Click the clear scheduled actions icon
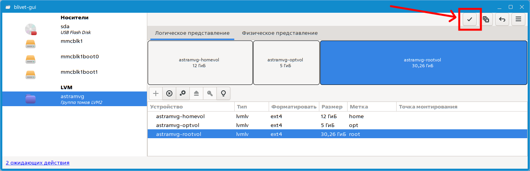The height and width of the screenshot is (171, 530). [486, 19]
